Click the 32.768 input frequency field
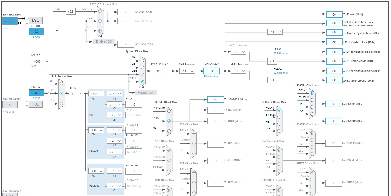Screen dimensions: 391x196 10,21
